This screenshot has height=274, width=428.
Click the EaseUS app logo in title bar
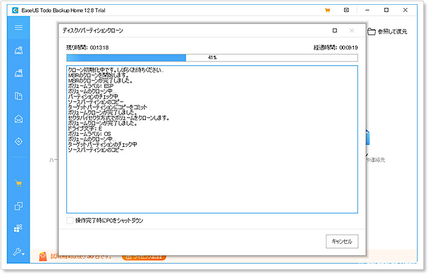coord(15,10)
